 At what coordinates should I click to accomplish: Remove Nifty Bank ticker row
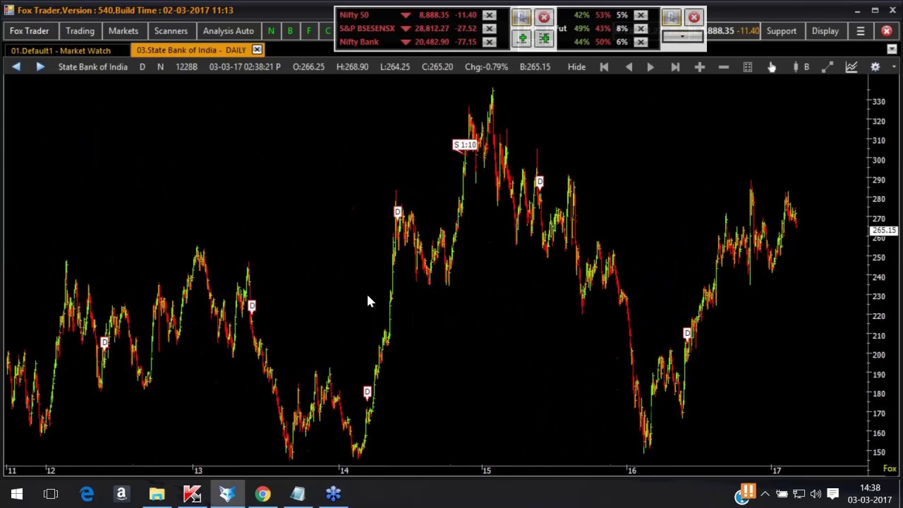click(489, 42)
